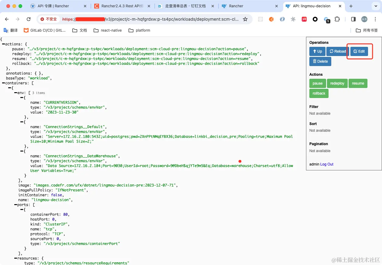Toggle the browser side panel icon
The height and width of the screenshot is (265, 382).
coord(353,19)
